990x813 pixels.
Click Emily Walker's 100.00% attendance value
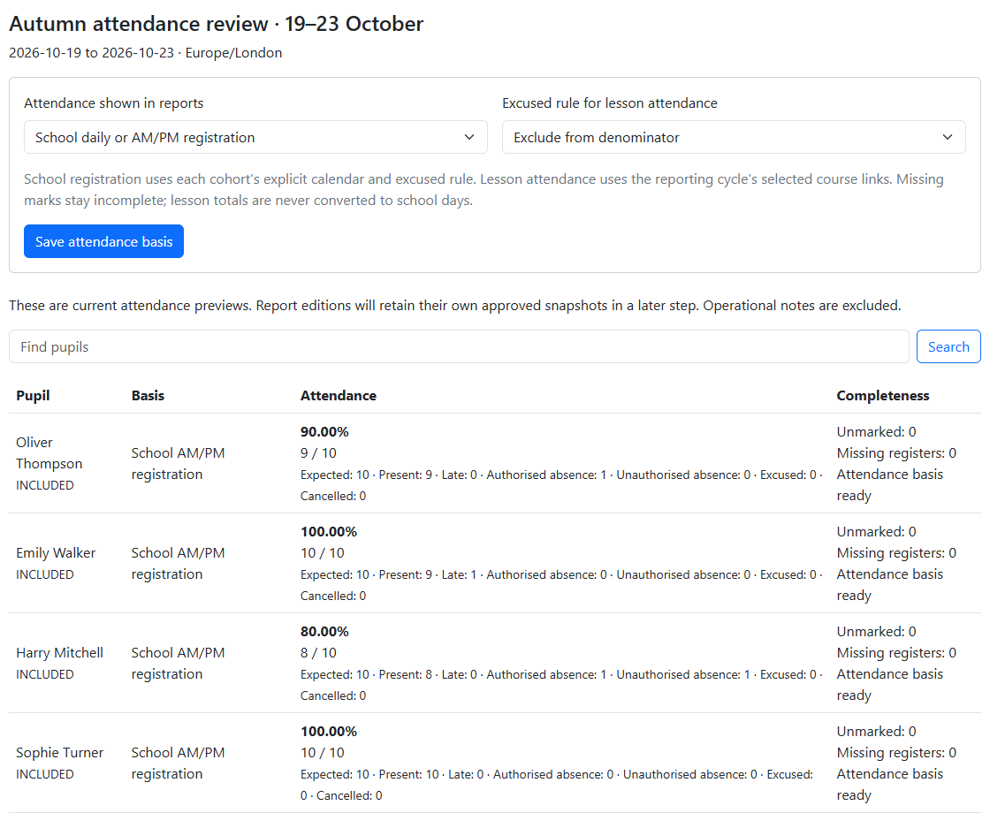tap(328, 531)
